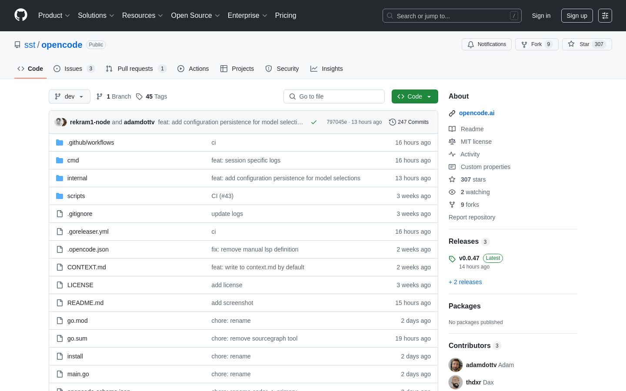The image size is (626, 391).
Task: Expand the Enterprise menu
Action: pyautogui.click(x=247, y=16)
